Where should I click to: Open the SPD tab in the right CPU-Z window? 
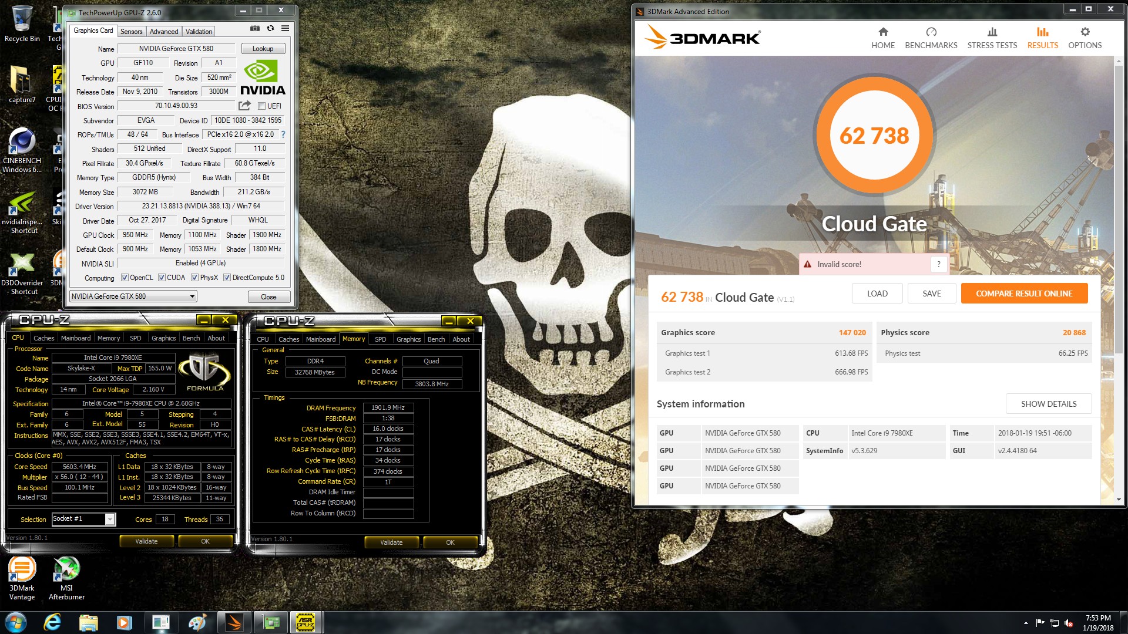coord(381,339)
